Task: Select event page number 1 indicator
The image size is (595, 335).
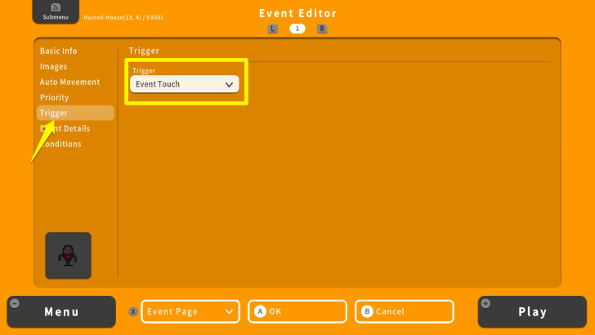Action: (x=297, y=29)
